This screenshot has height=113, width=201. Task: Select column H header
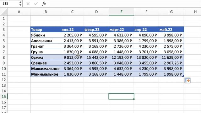pos(193,12)
